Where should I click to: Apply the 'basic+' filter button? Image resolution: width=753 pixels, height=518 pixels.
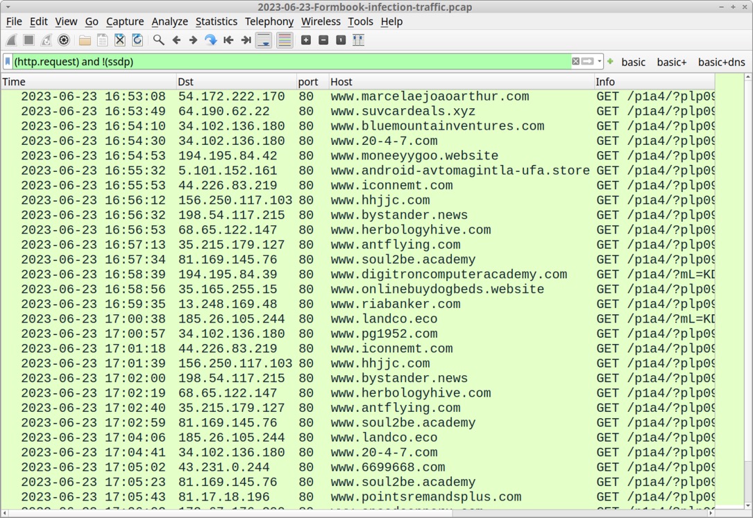672,62
